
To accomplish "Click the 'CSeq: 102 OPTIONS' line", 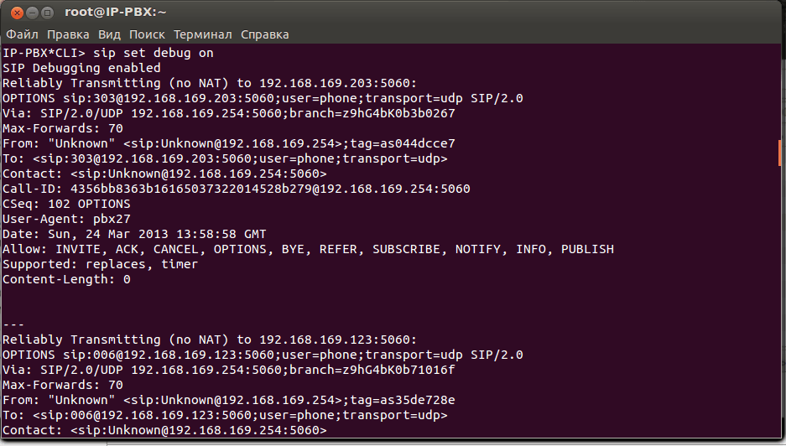I will [x=66, y=204].
